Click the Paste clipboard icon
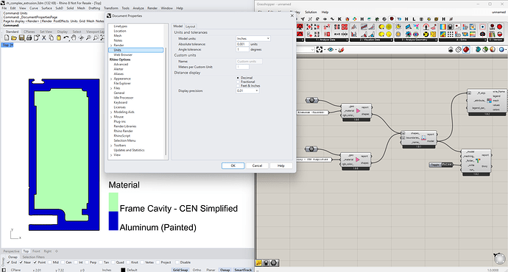The image size is (508, 272). tap(59, 37)
